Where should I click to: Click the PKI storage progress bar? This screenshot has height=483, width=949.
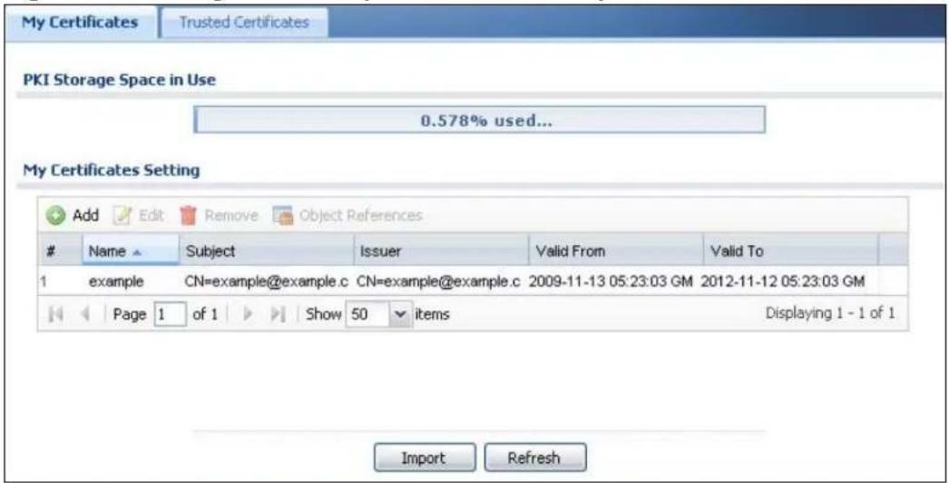pyautogui.click(x=479, y=120)
